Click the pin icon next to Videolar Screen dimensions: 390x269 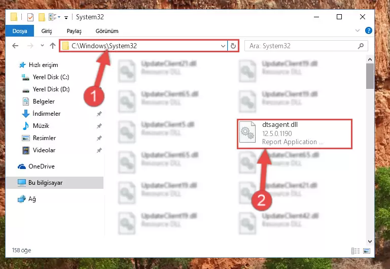point(99,150)
